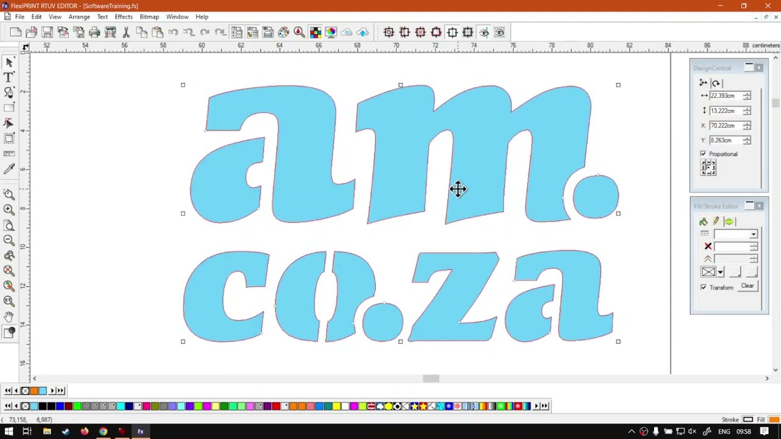Select the Pan hand tool
The height and width of the screenshot is (439, 781).
tap(9, 316)
